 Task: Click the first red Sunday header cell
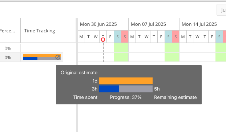coord(125,37)
